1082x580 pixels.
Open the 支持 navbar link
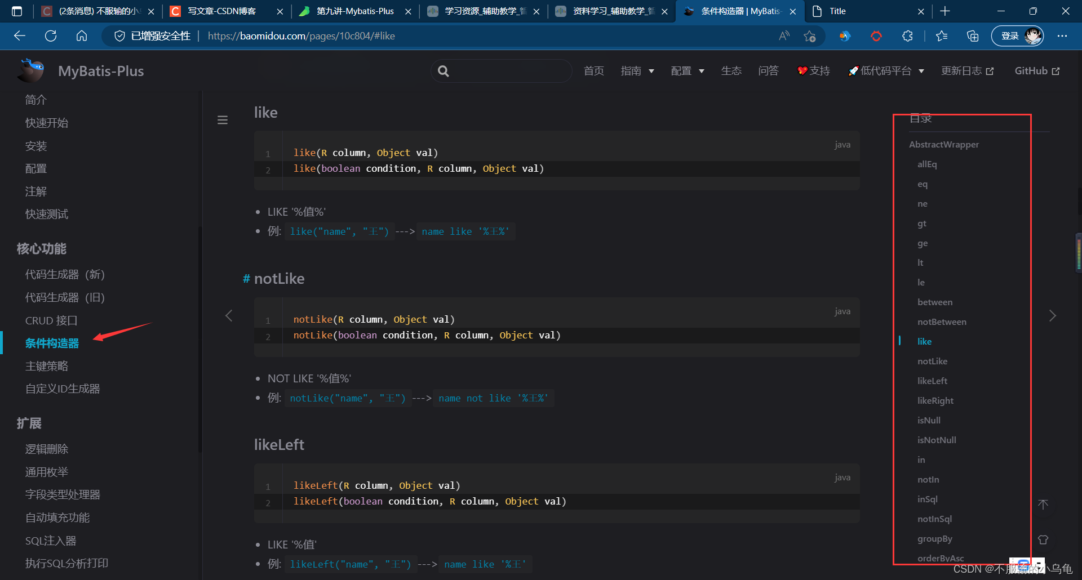(814, 71)
